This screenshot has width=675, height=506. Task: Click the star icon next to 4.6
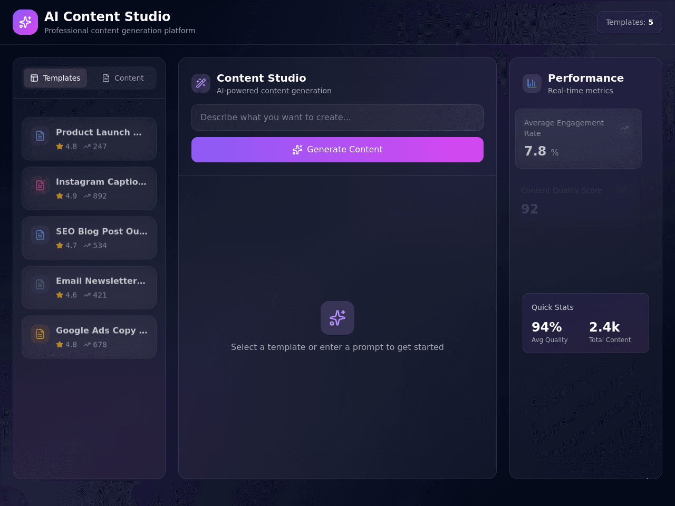click(x=60, y=295)
